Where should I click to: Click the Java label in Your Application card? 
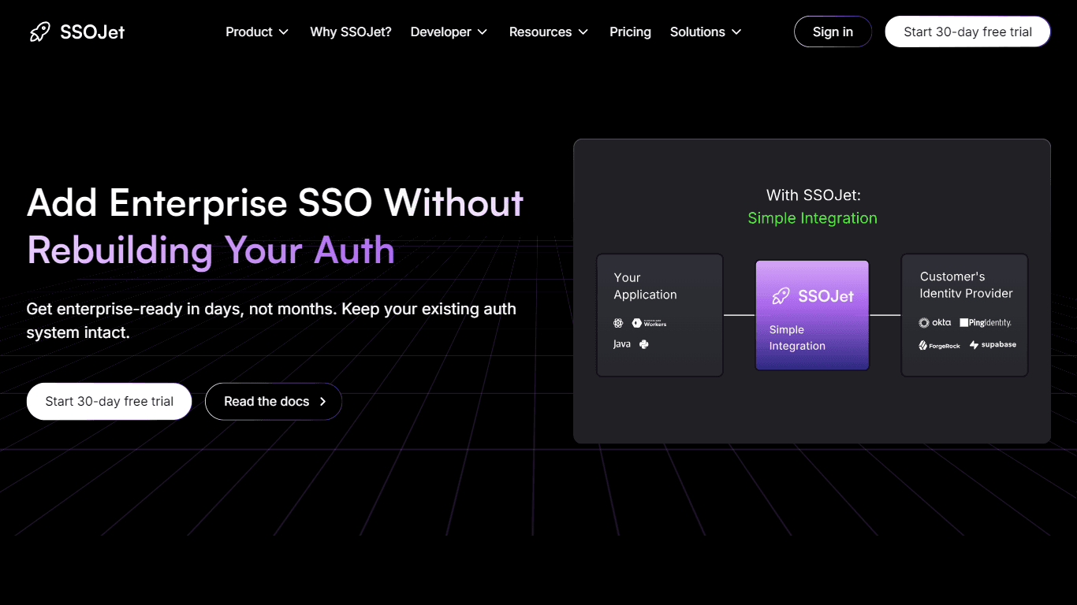tap(622, 344)
